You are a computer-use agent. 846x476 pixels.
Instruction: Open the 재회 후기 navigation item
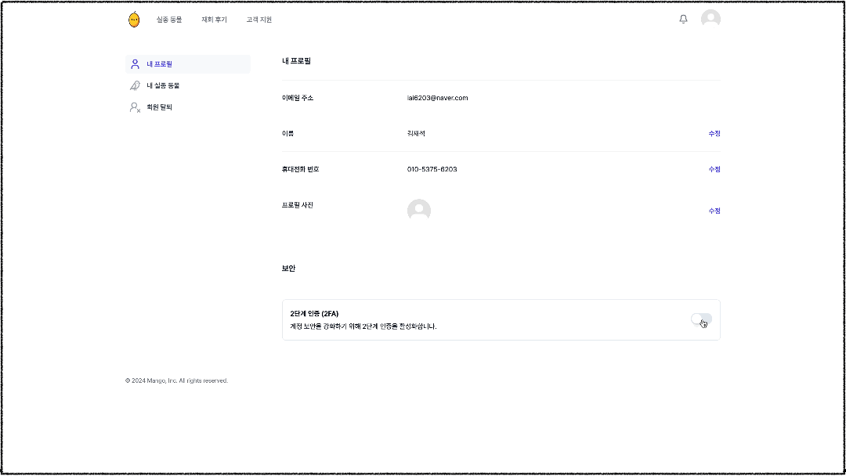[x=214, y=20]
